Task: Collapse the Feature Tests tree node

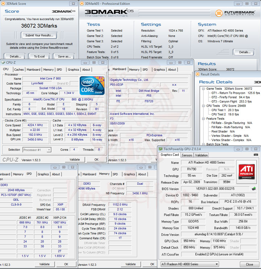Action: tap(203, 119)
